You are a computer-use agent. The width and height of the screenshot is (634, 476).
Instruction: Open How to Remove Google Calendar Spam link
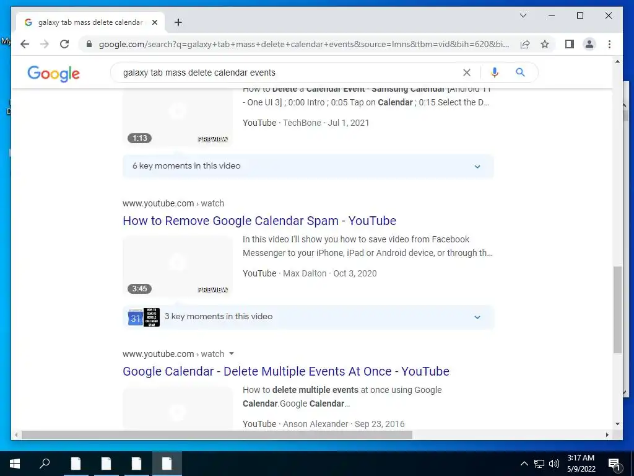click(259, 221)
